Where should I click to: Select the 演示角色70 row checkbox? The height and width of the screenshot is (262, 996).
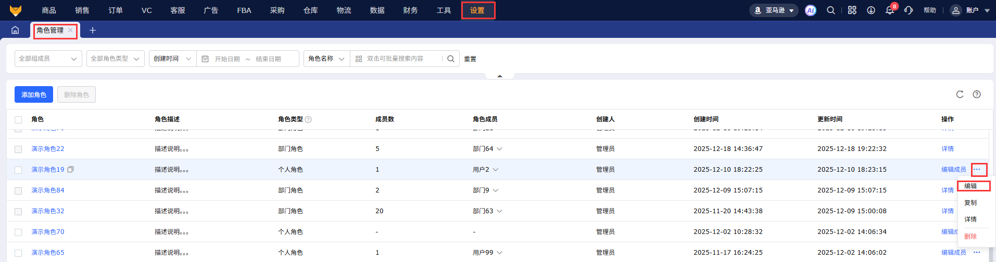tap(18, 232)
